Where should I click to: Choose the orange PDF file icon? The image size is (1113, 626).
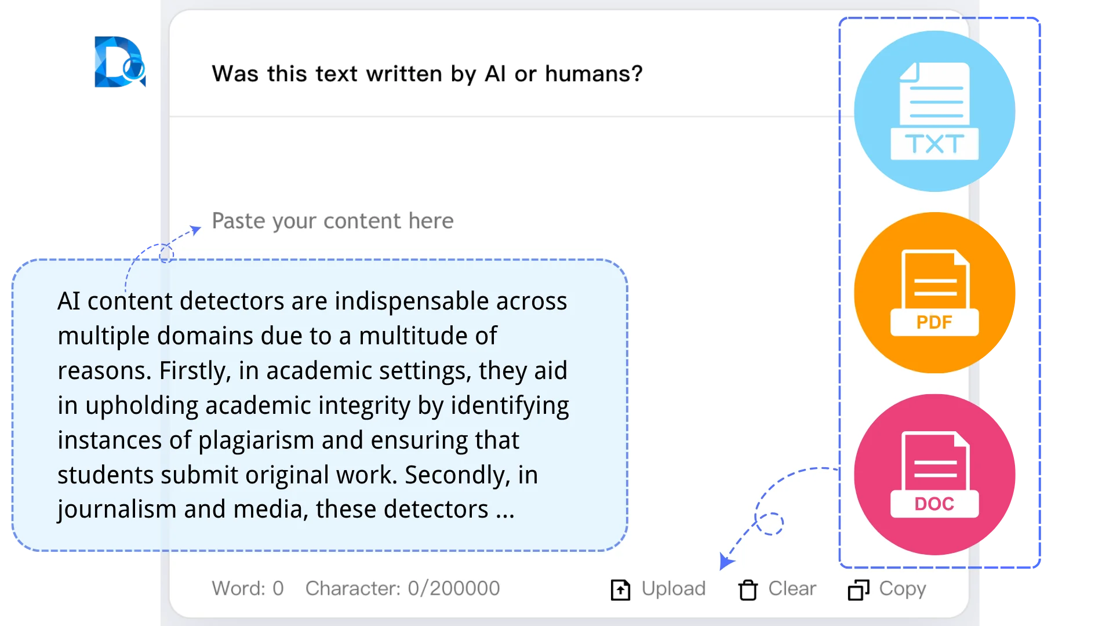934,293
